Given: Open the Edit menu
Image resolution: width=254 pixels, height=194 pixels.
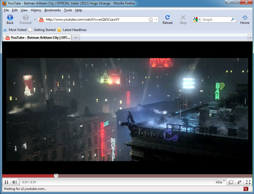Looking at the screenshot, I should [x=15, y=10].
